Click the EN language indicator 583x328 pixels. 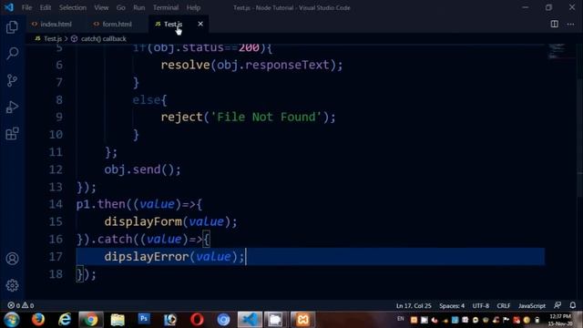click(x=401, y=319)
